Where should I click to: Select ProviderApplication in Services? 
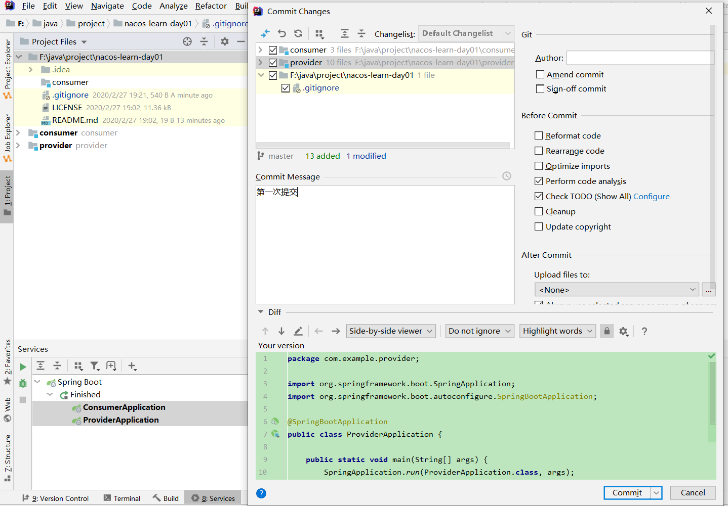click(121, 420)
